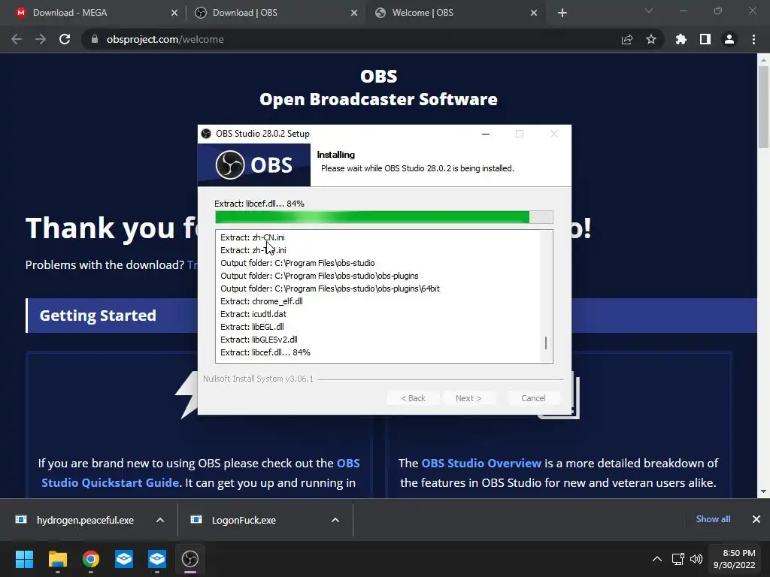Share this page from the address bar
The image size is (770, 577).
[627, 39]
